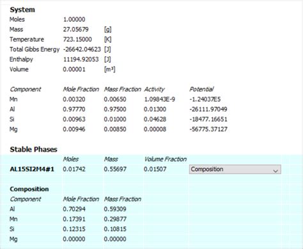Screen dimensions: 303x249
Task: Click the phase moles value 0.01742
Action: [74, 169]
